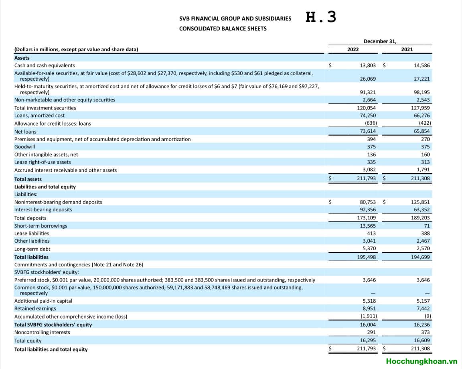The width and height of the screenshot is (462, 369).
Task: Select the 'Premises and equipment' row label
Action: coord(103,140)
